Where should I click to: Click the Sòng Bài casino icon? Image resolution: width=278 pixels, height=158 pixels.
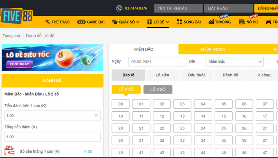coord(180,22)
